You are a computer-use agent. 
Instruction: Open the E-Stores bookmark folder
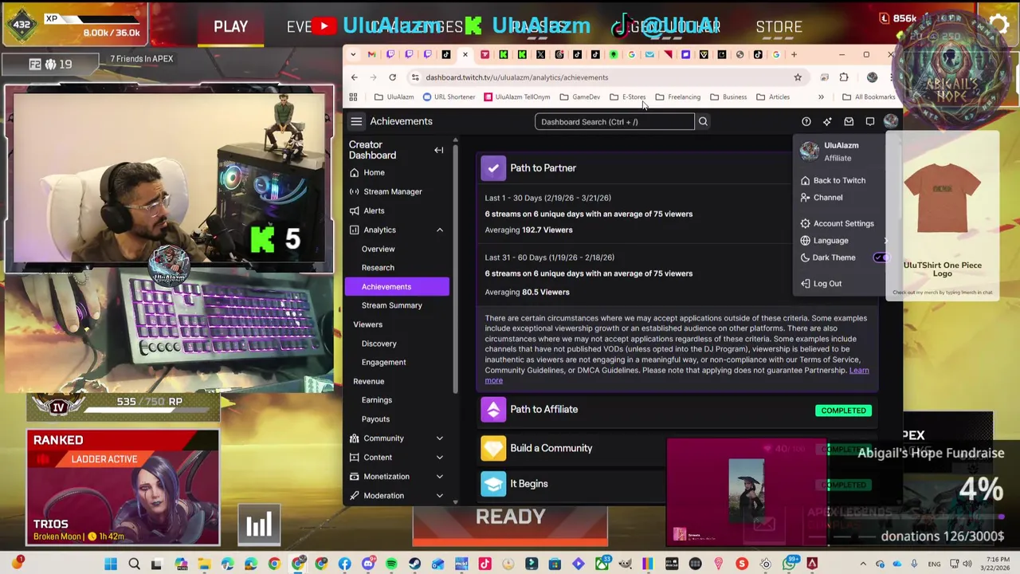pos(628,97)
